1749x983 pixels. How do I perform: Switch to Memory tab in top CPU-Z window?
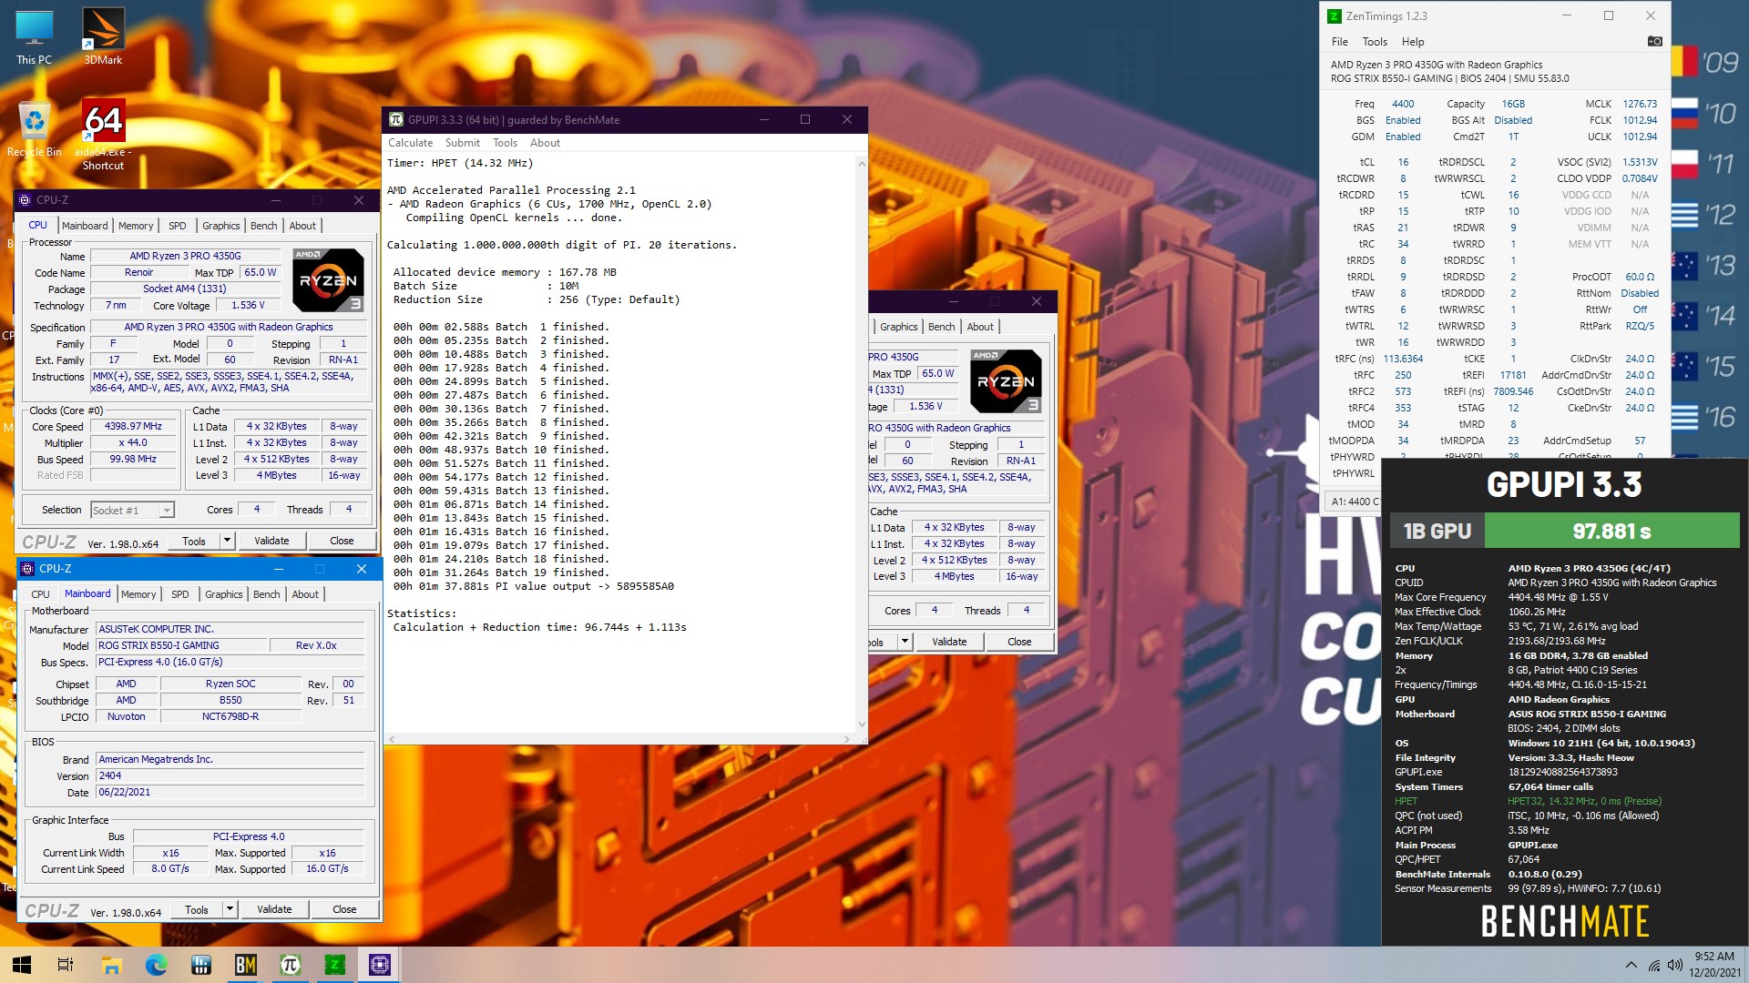tap(136, 226)
